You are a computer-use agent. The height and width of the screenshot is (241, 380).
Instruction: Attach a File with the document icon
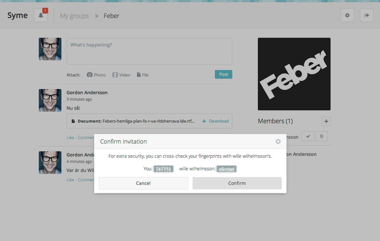click(143, 75)
